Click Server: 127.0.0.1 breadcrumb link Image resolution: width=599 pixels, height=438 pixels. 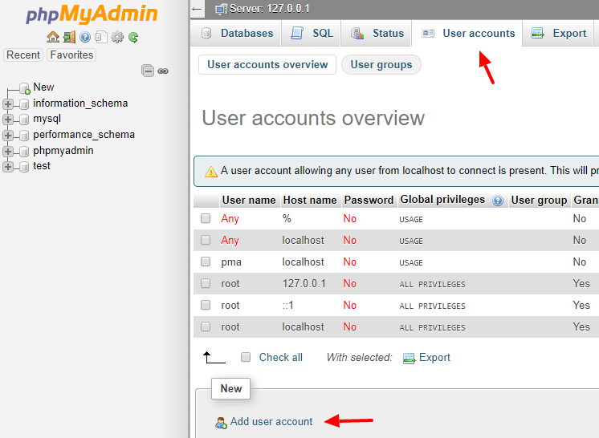(270, 9)
